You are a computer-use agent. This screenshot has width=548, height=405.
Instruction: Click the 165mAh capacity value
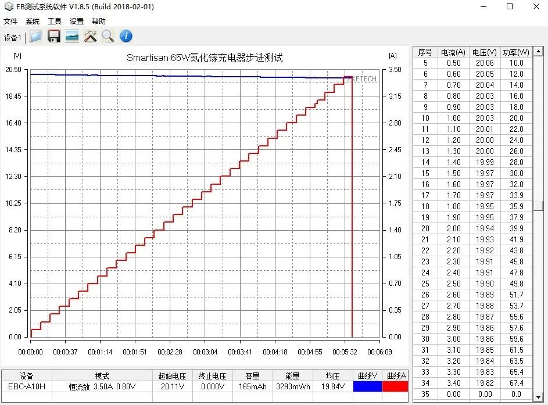tap(252, 386)
